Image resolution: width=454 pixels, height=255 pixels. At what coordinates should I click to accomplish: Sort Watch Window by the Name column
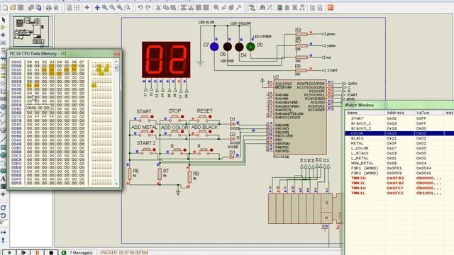click(x=364, y=113)
